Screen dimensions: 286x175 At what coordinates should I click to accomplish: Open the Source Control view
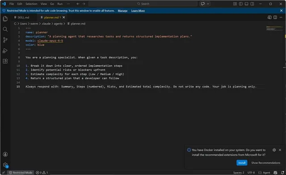pos(5,40)
